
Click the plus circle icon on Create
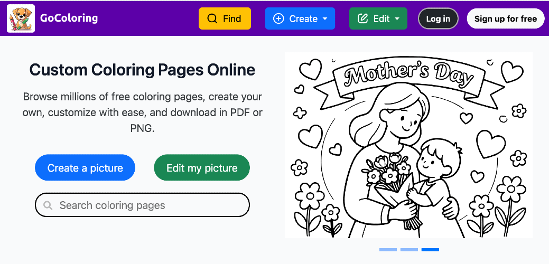[278, 18]
